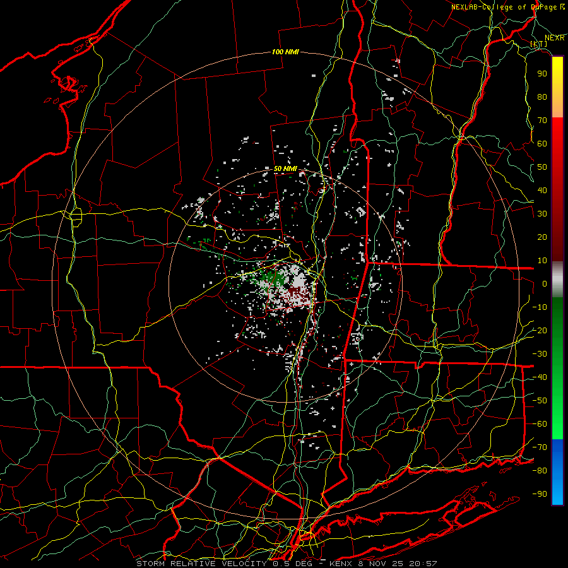568x568 pixels.
Task: Click the -20 scale value
Action: point(540,330)
